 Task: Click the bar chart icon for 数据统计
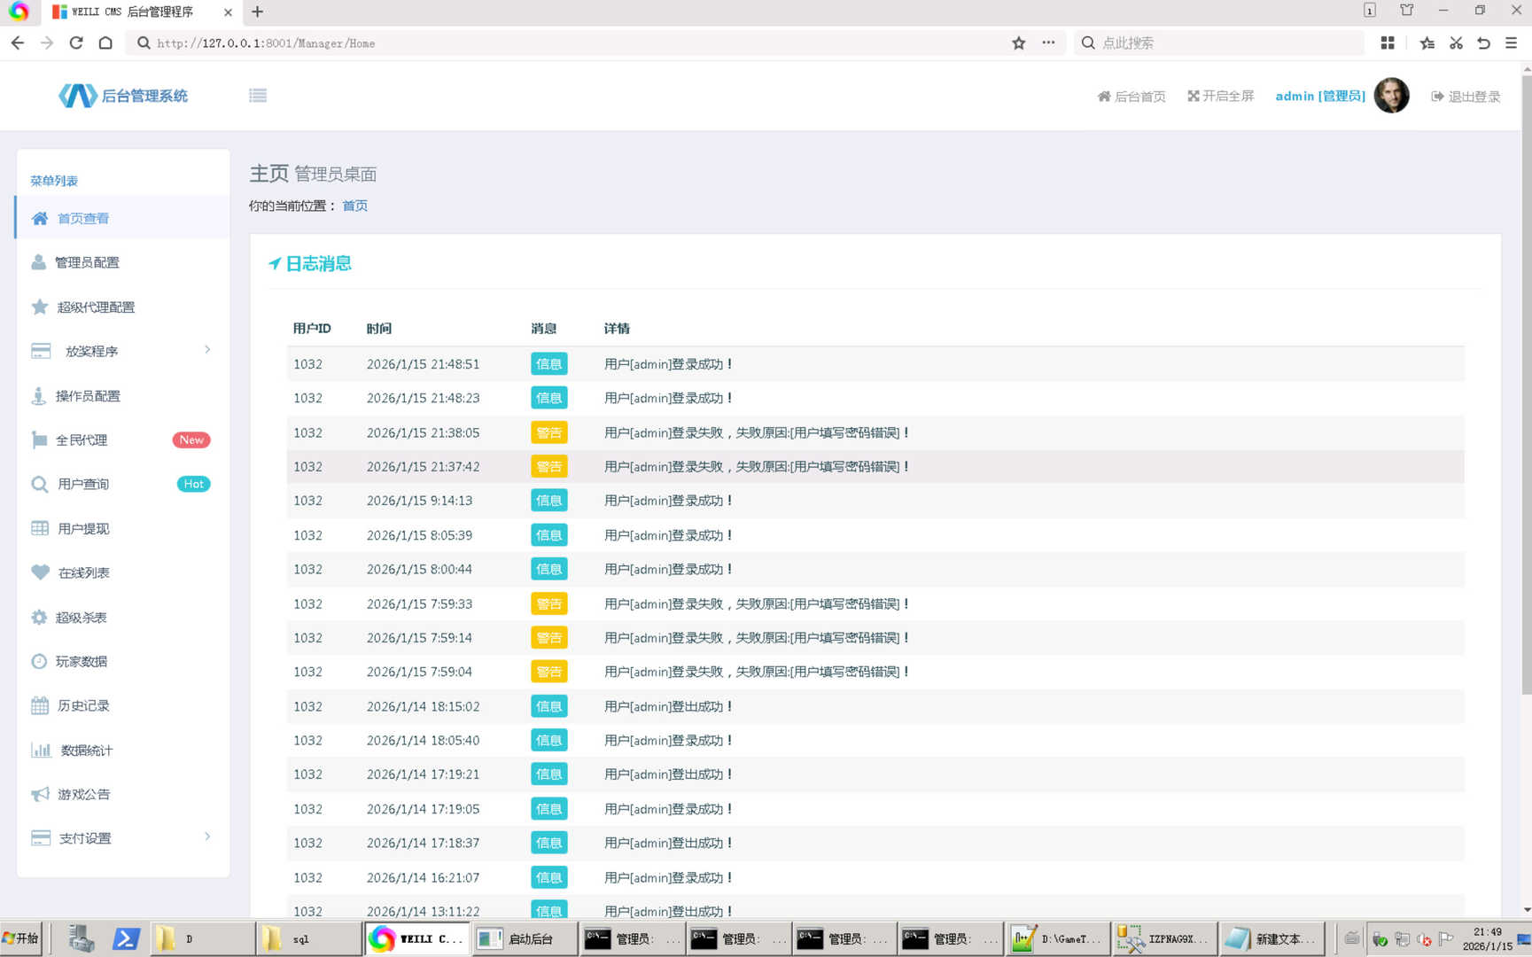(41, 750)
